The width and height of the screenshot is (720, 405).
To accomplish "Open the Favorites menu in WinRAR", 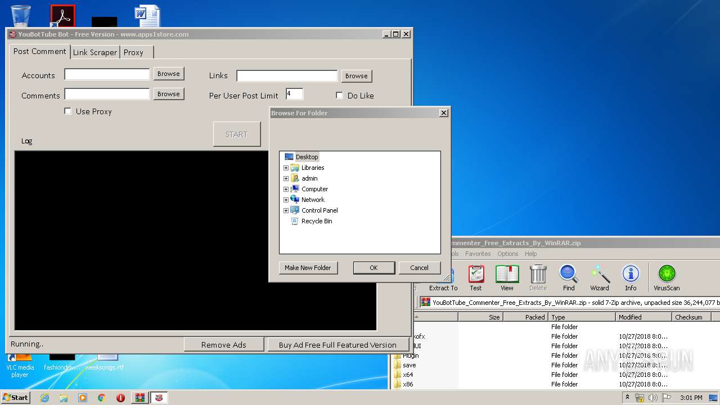I will pos(478,254).
